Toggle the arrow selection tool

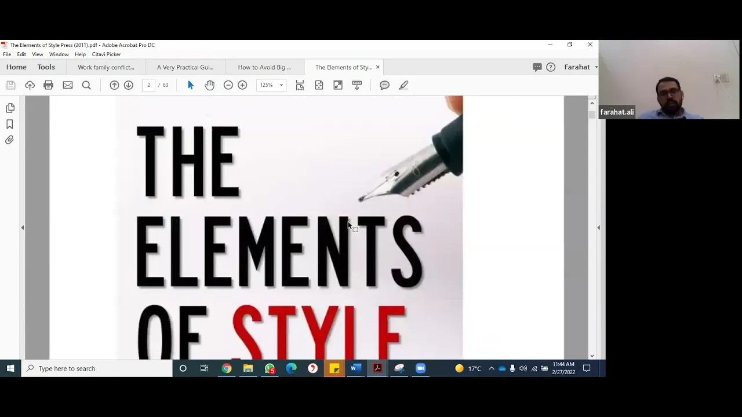pos(191,85)
